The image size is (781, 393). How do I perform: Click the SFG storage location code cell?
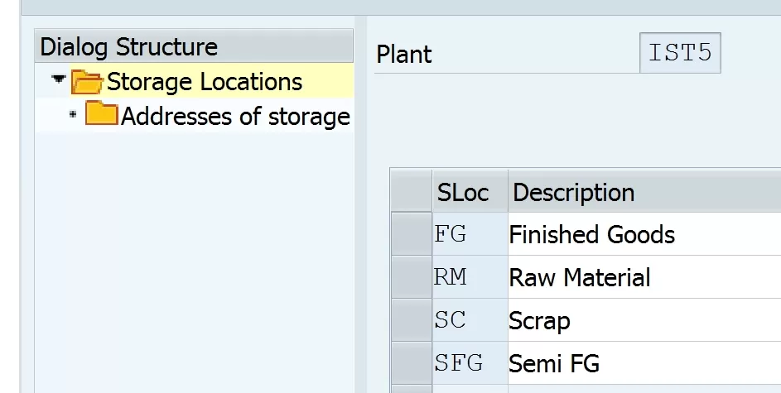coord(470,362)
